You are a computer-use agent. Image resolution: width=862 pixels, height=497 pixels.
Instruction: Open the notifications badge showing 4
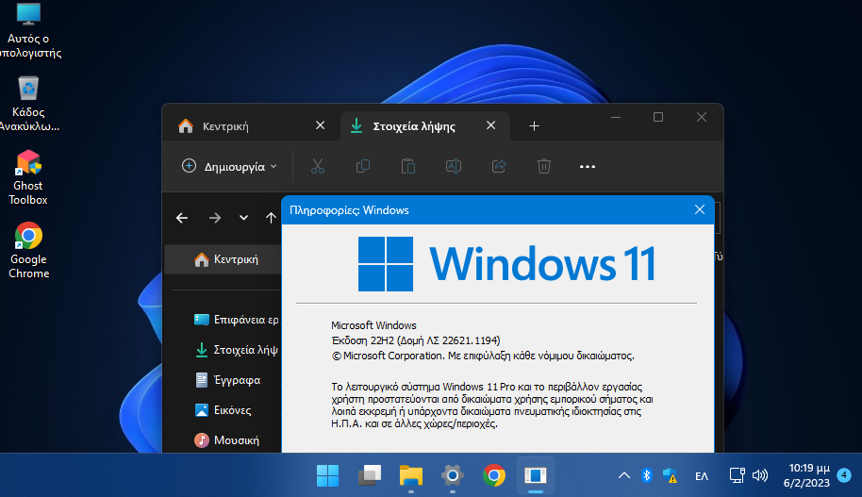tap(844, 475)
